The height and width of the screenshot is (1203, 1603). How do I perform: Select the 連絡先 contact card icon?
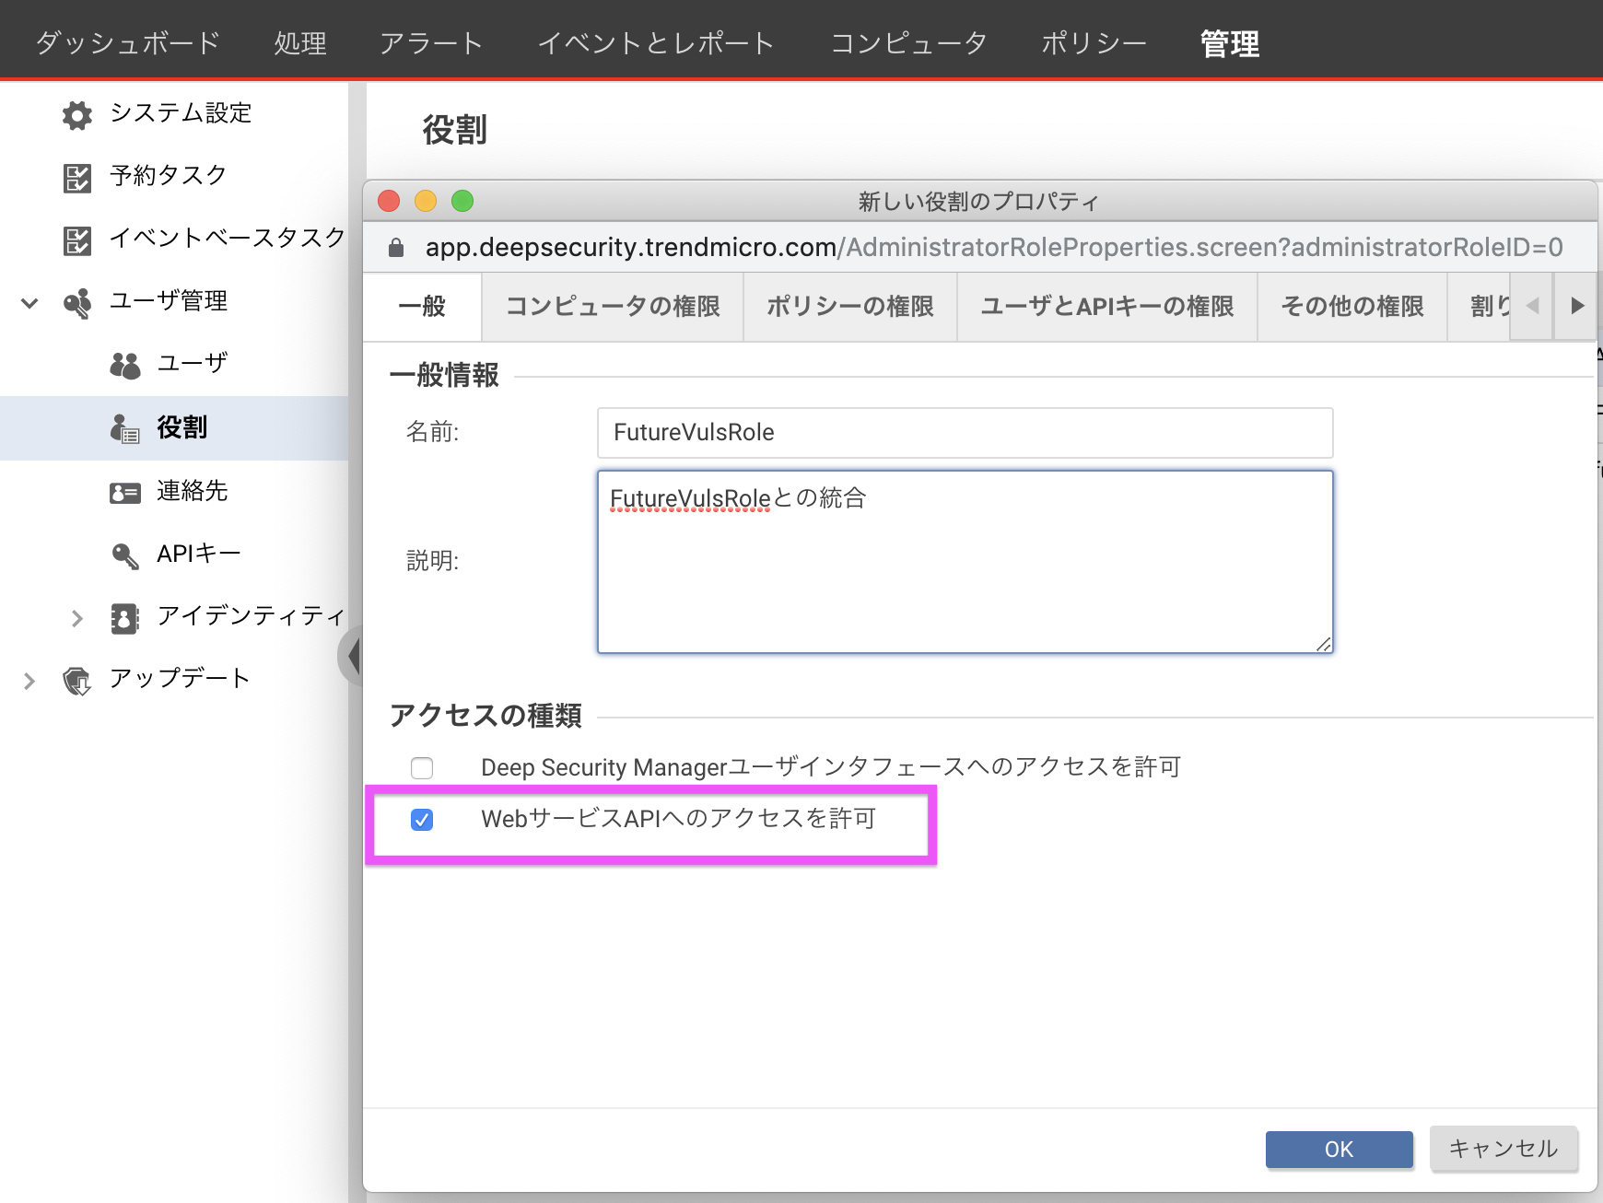124,491
